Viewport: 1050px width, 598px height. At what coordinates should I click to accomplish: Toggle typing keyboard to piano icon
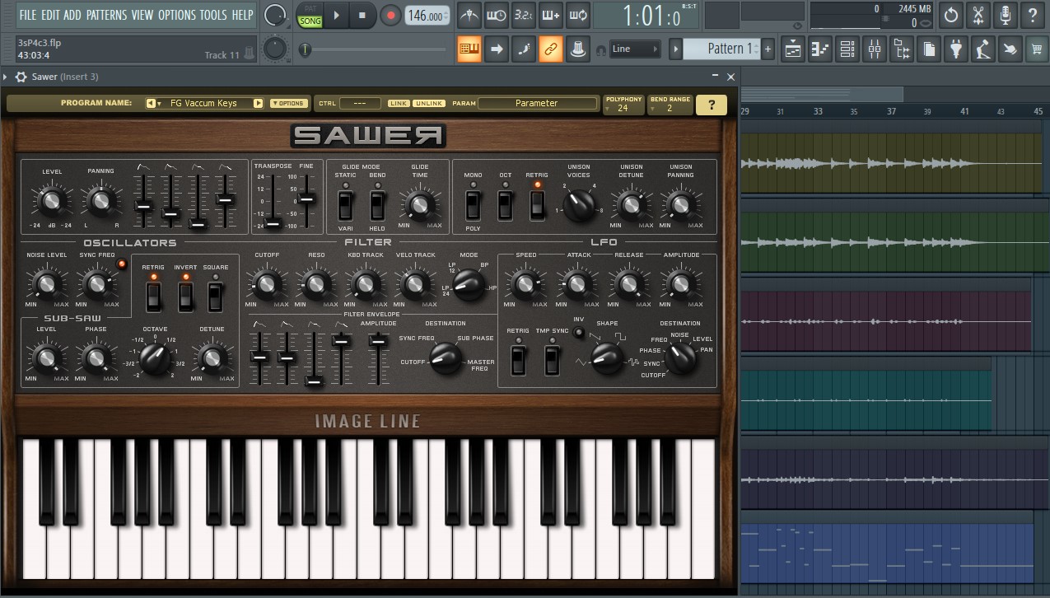(x=469, y=49)
